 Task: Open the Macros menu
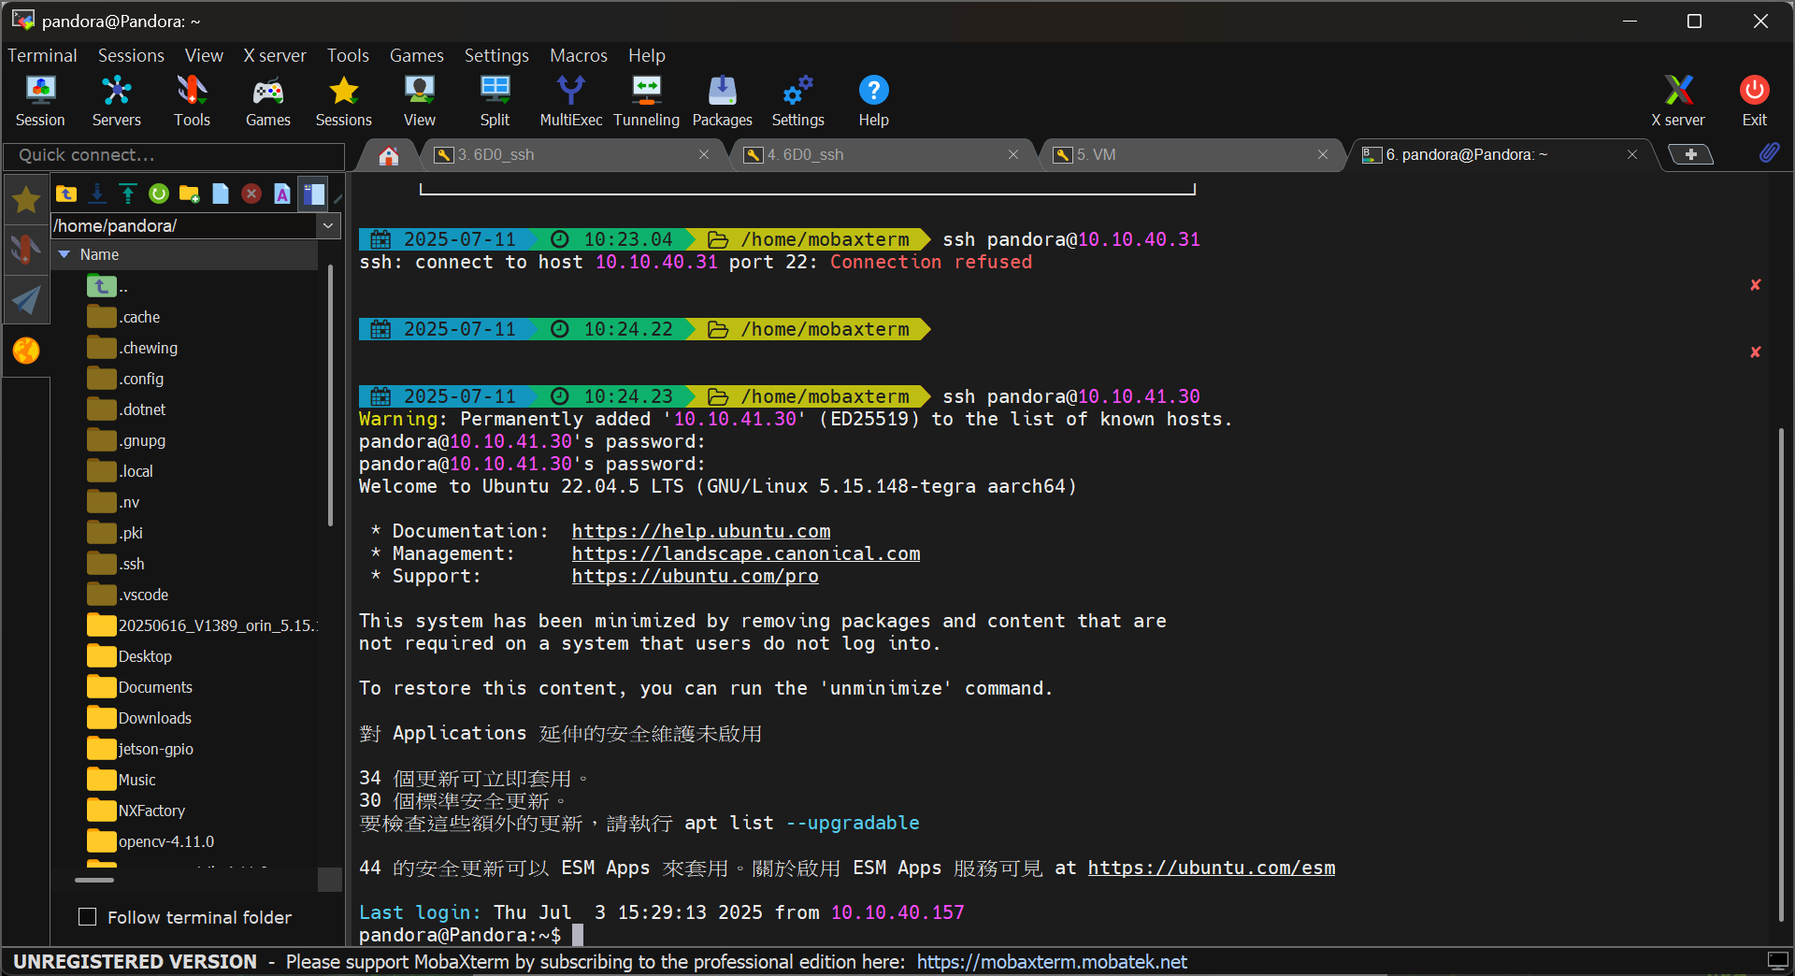coord(578,55)
